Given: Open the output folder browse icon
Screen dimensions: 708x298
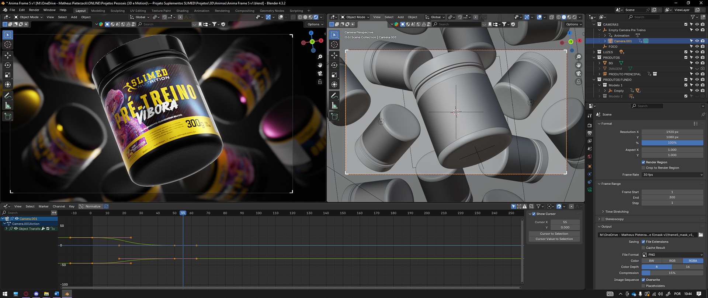Looking at the screenshot, I should click(701, 235).
